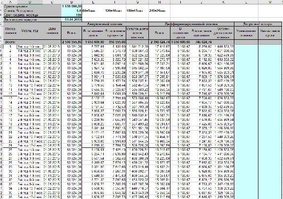Select column D header

pos(71,2)
